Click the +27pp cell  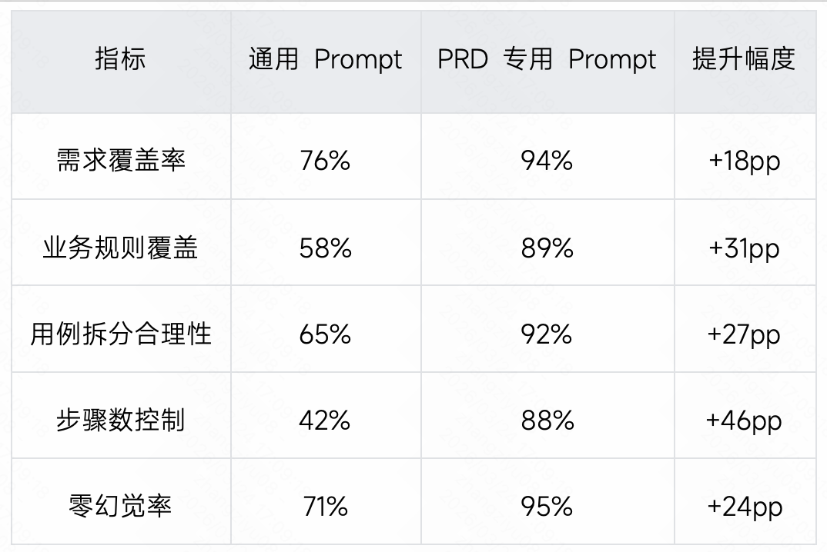coord(744,334)
